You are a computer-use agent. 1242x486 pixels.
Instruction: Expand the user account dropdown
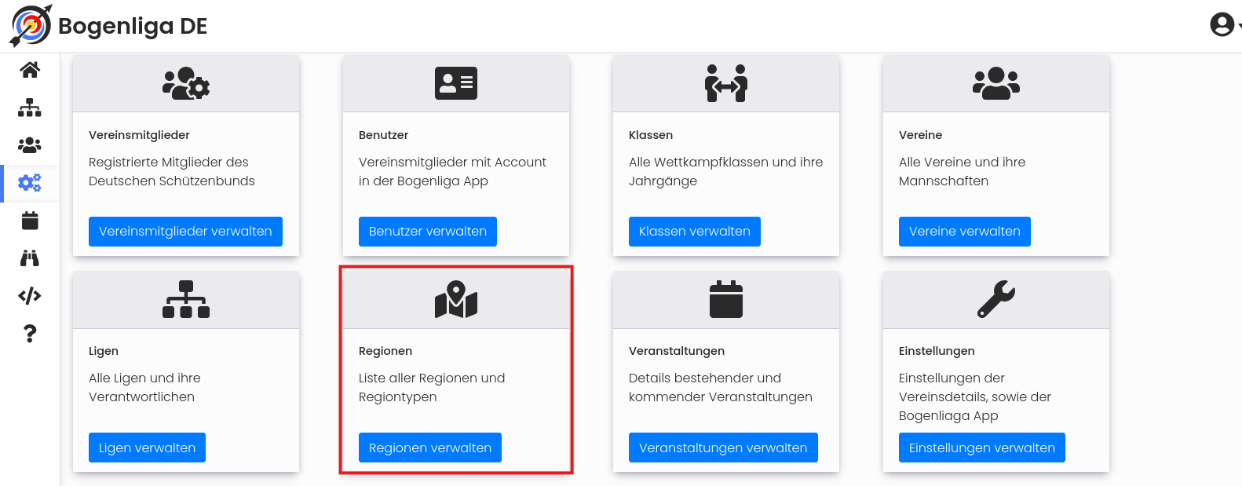pyautogui.click(x=1224, y=24)
